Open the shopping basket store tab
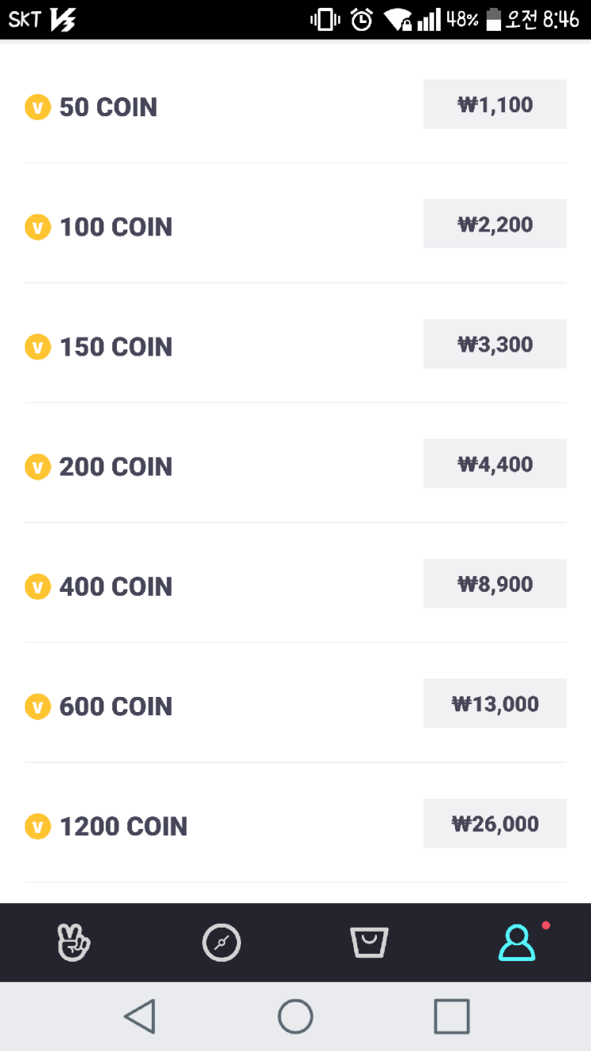Screen dimensions: 591x1051 pos(369,943)
